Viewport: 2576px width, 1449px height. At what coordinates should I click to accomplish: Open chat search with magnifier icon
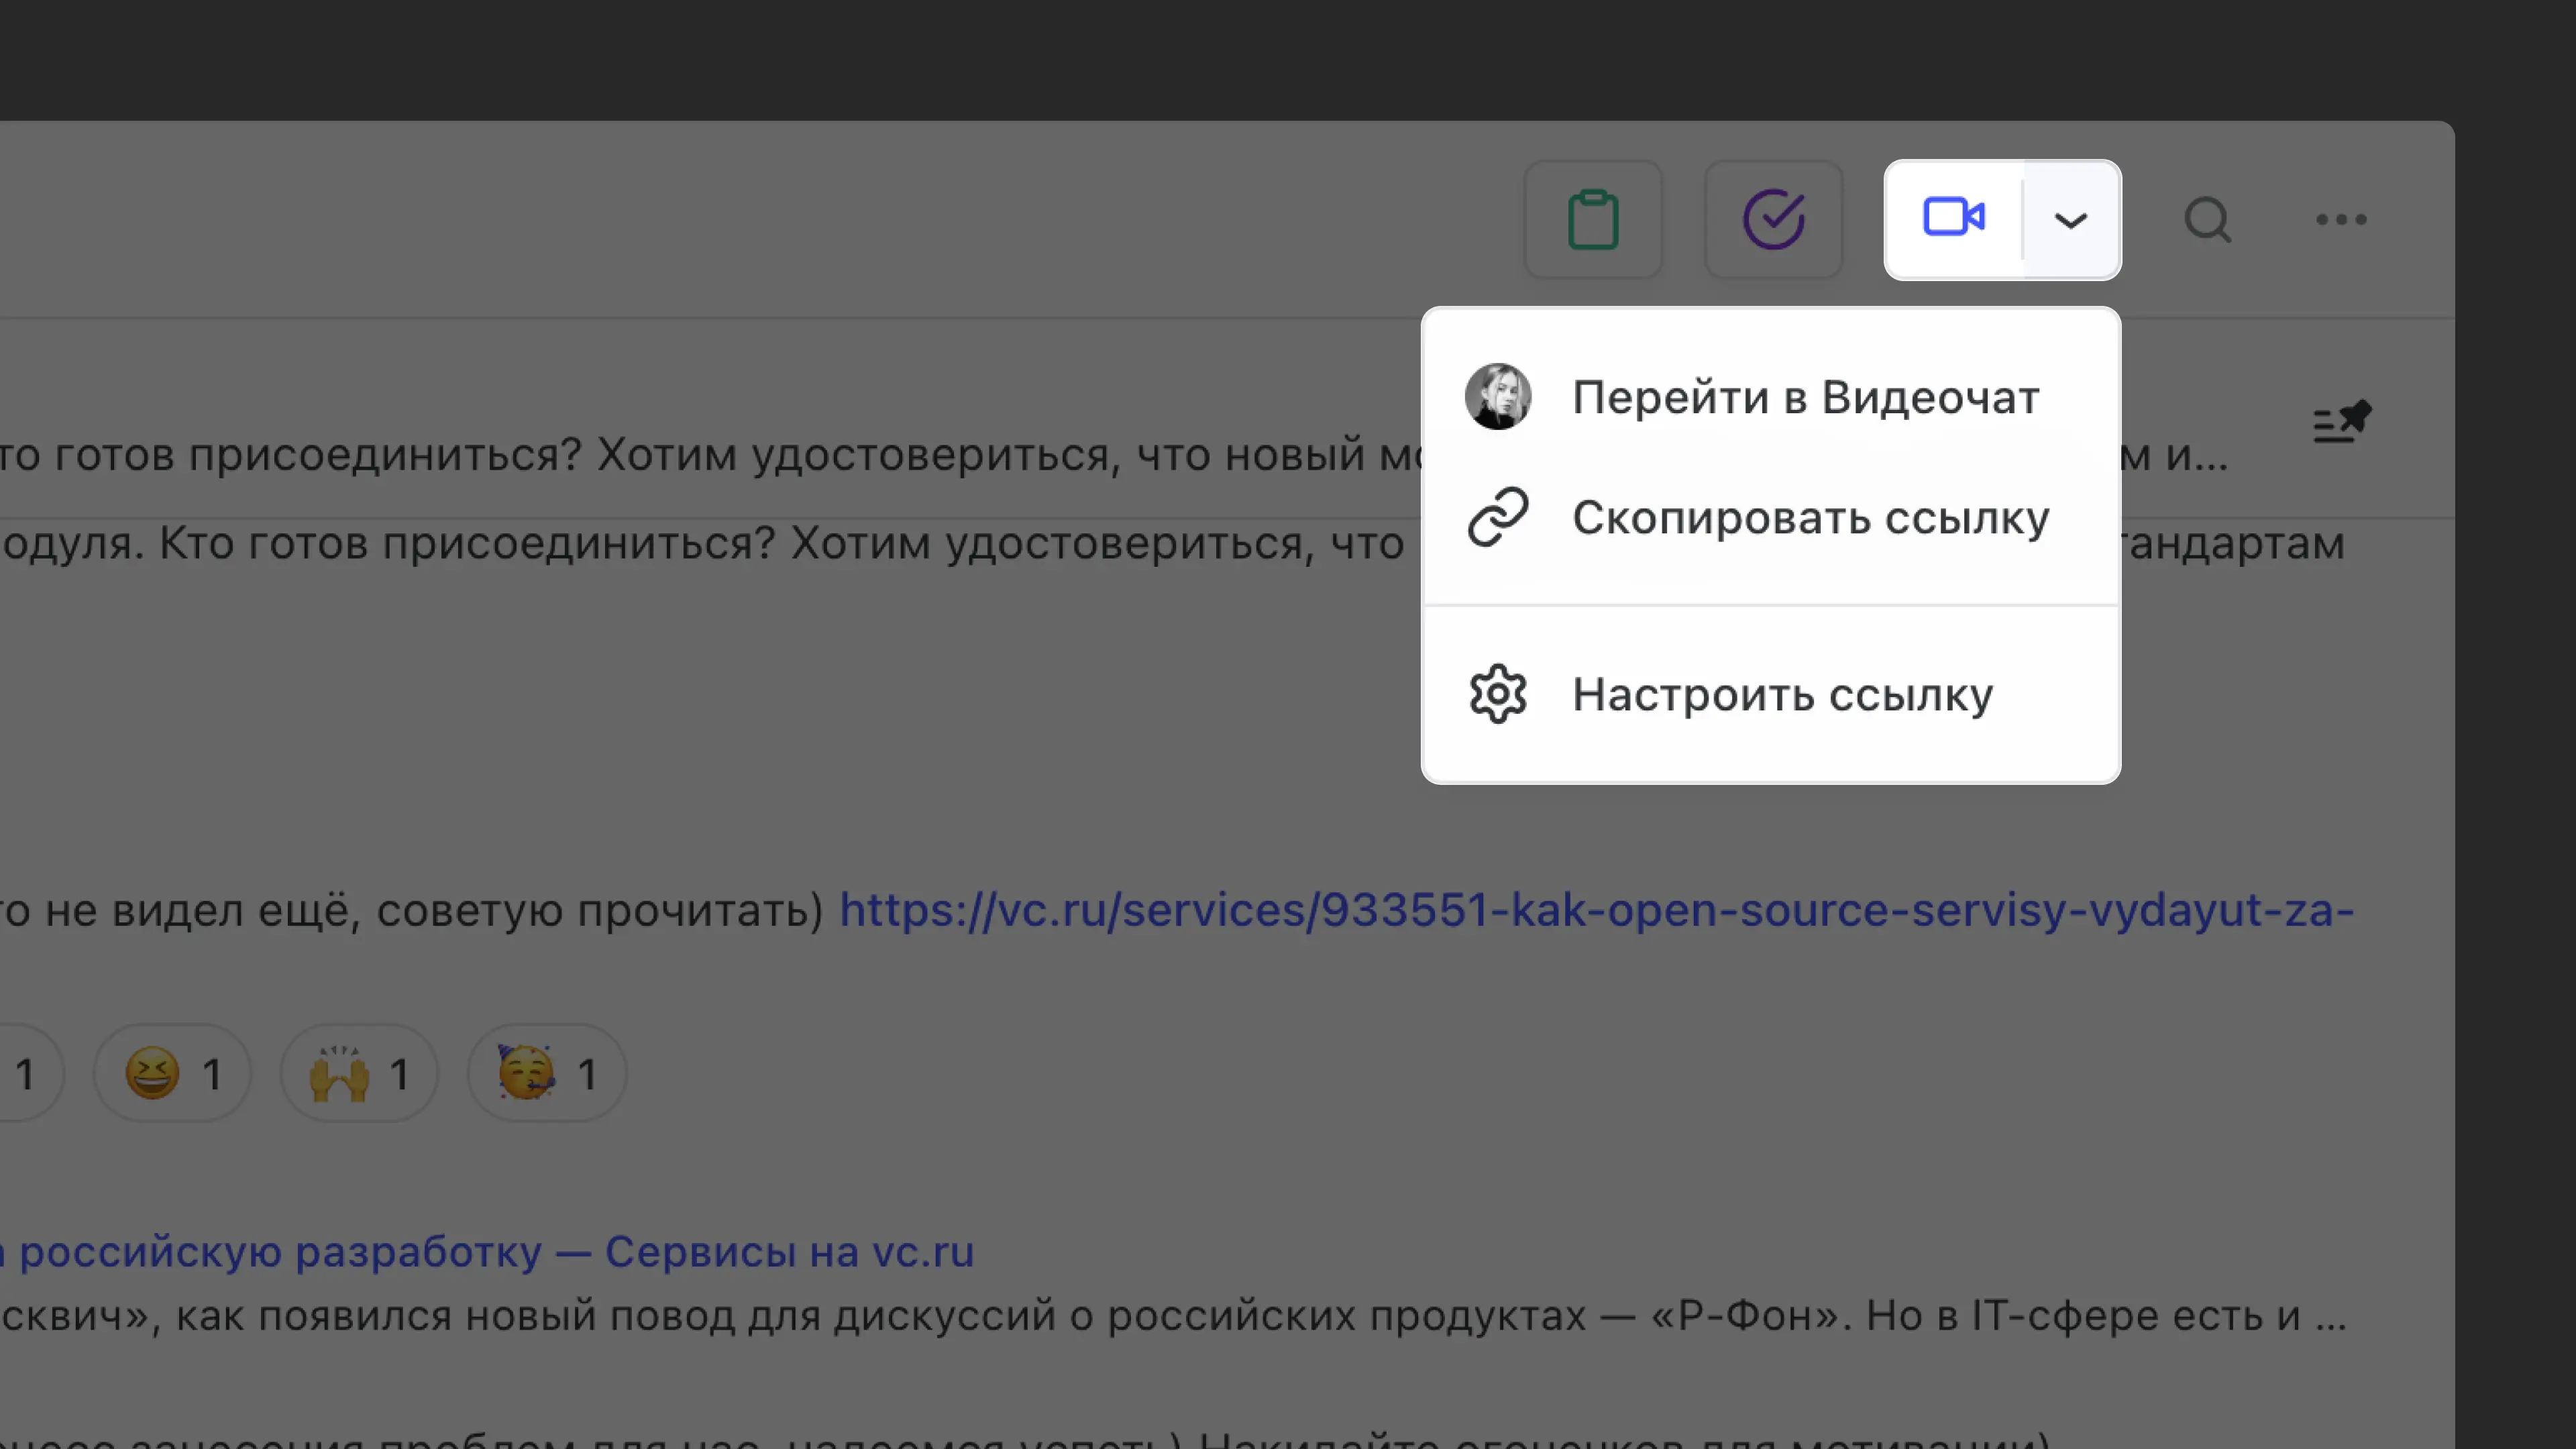pos(2208,219)
